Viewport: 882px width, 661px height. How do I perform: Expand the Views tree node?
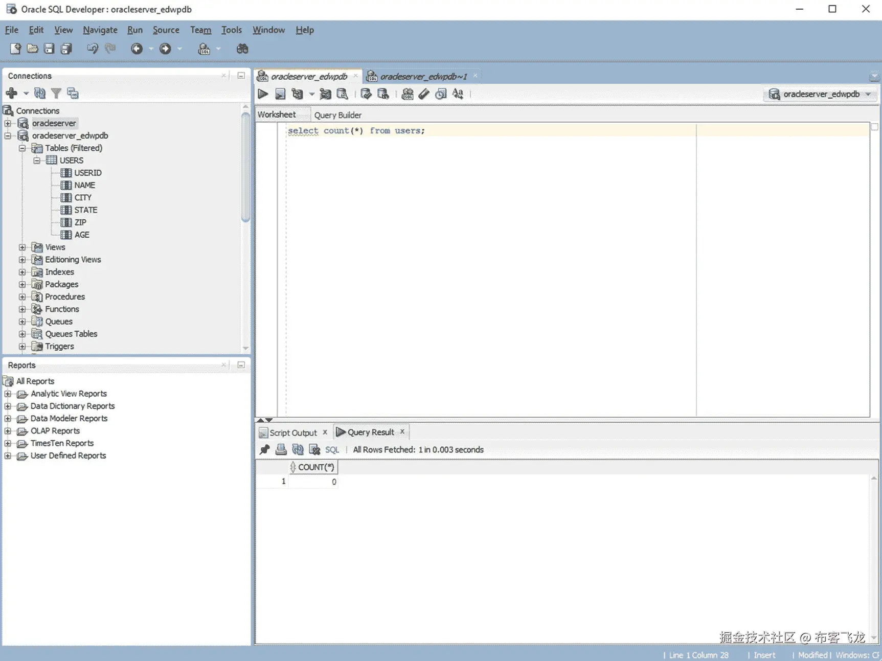coord(21,247)
